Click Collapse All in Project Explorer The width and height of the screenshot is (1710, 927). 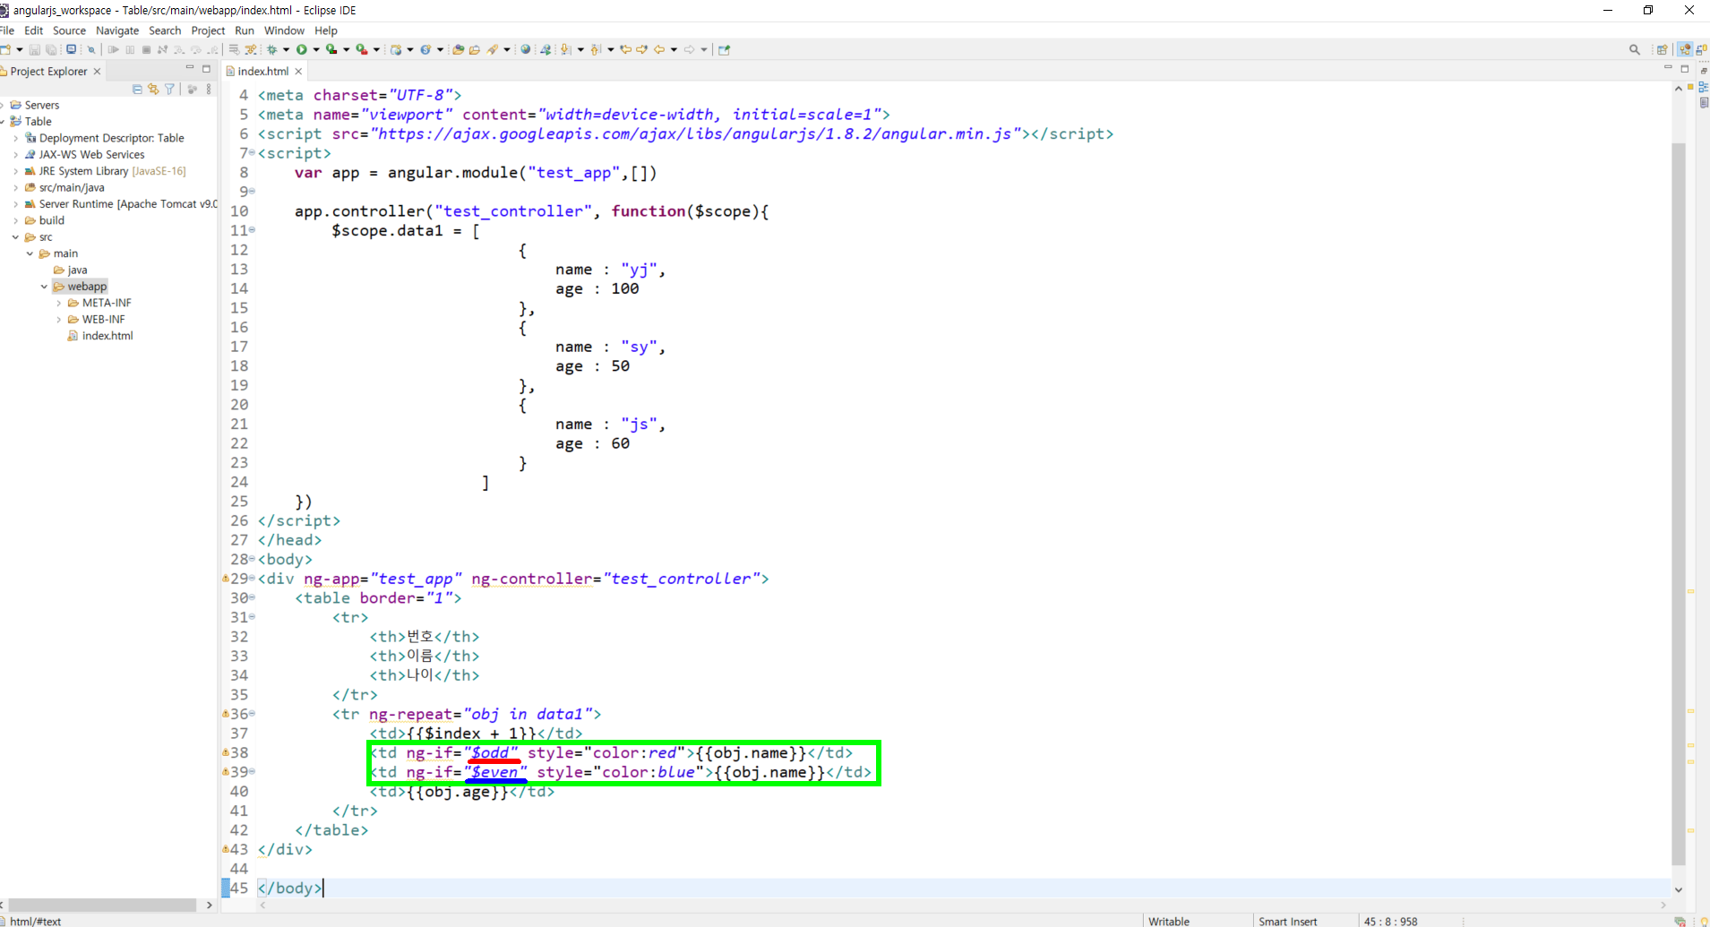point(137,89)
